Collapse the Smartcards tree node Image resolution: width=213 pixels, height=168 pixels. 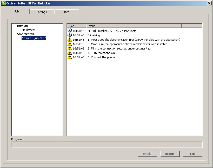[x=14, y=34]
